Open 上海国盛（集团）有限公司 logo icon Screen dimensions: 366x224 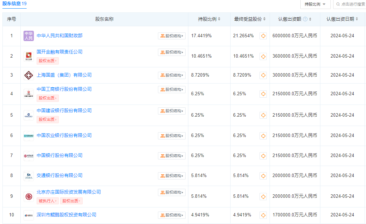(29, 75)
